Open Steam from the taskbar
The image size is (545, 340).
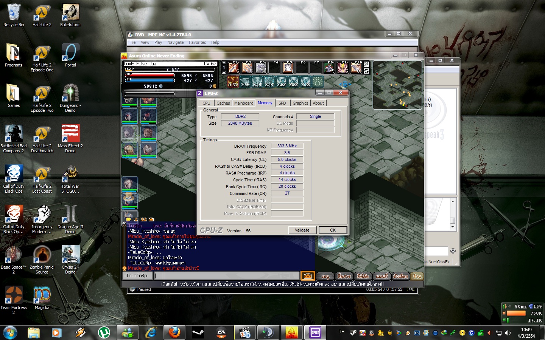click(x=198, y=332)
